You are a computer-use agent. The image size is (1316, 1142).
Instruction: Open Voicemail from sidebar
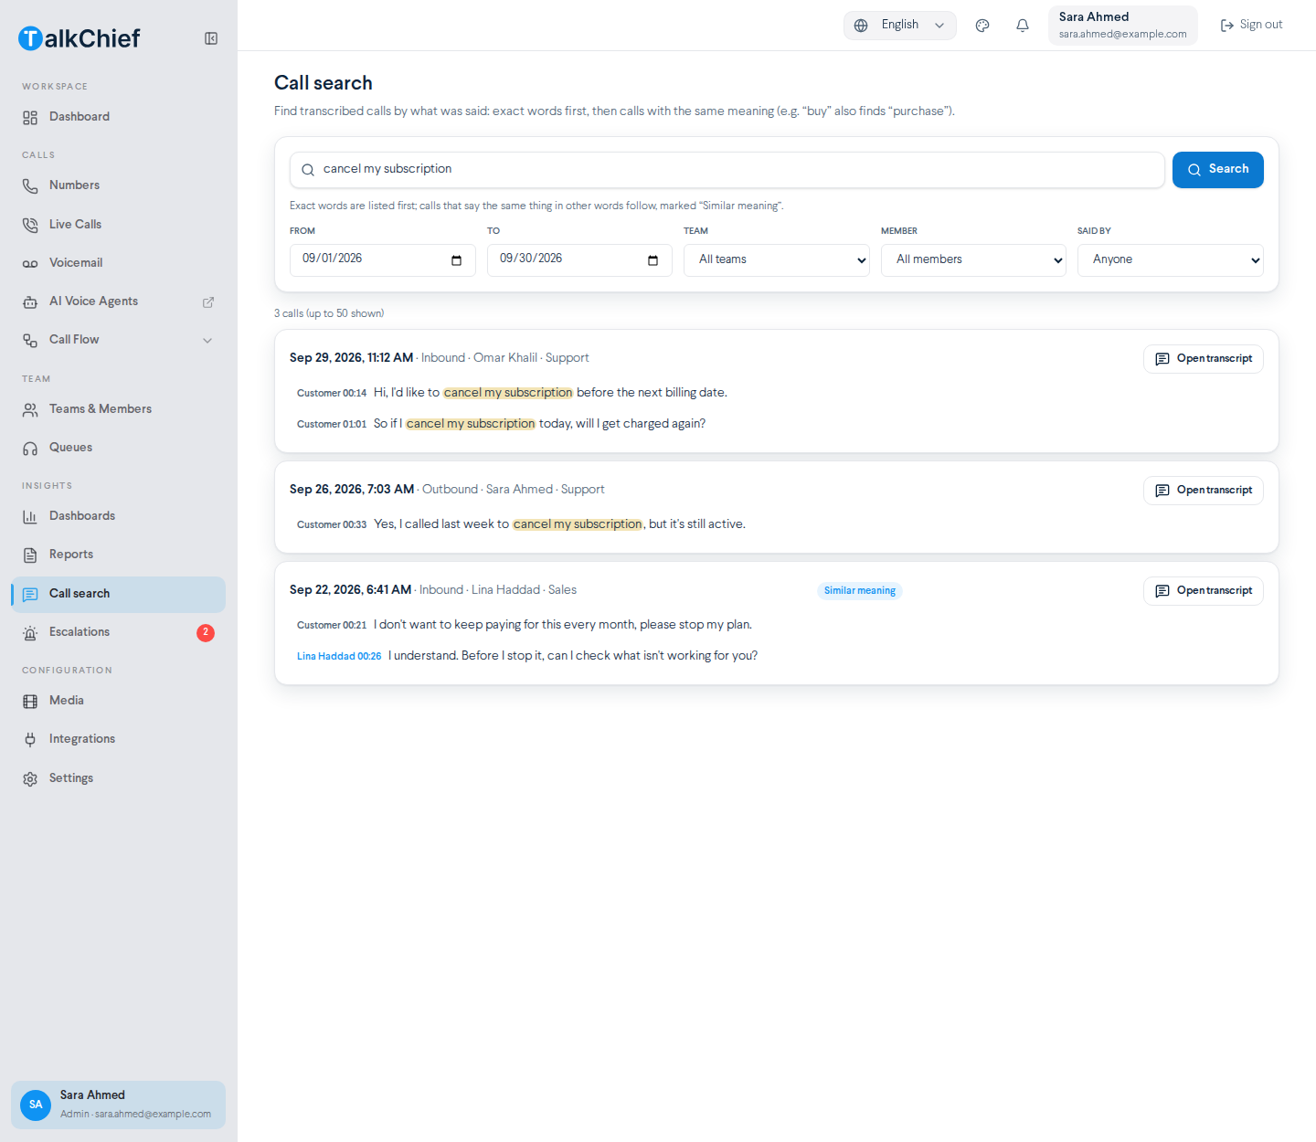click(x=118, y=263)
